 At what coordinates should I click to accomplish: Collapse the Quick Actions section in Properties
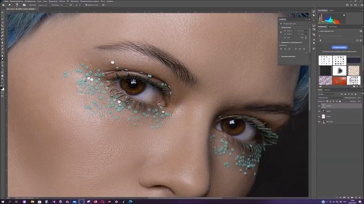tap(280, 56)
